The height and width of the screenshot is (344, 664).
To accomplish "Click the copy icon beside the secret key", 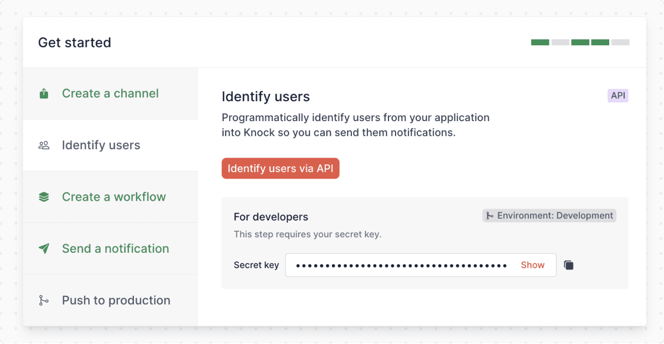I will click(569, 265).
